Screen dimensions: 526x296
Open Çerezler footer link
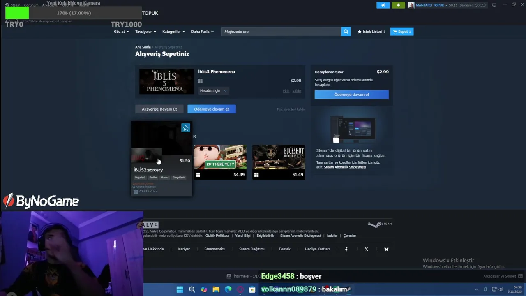coord(350,236)
